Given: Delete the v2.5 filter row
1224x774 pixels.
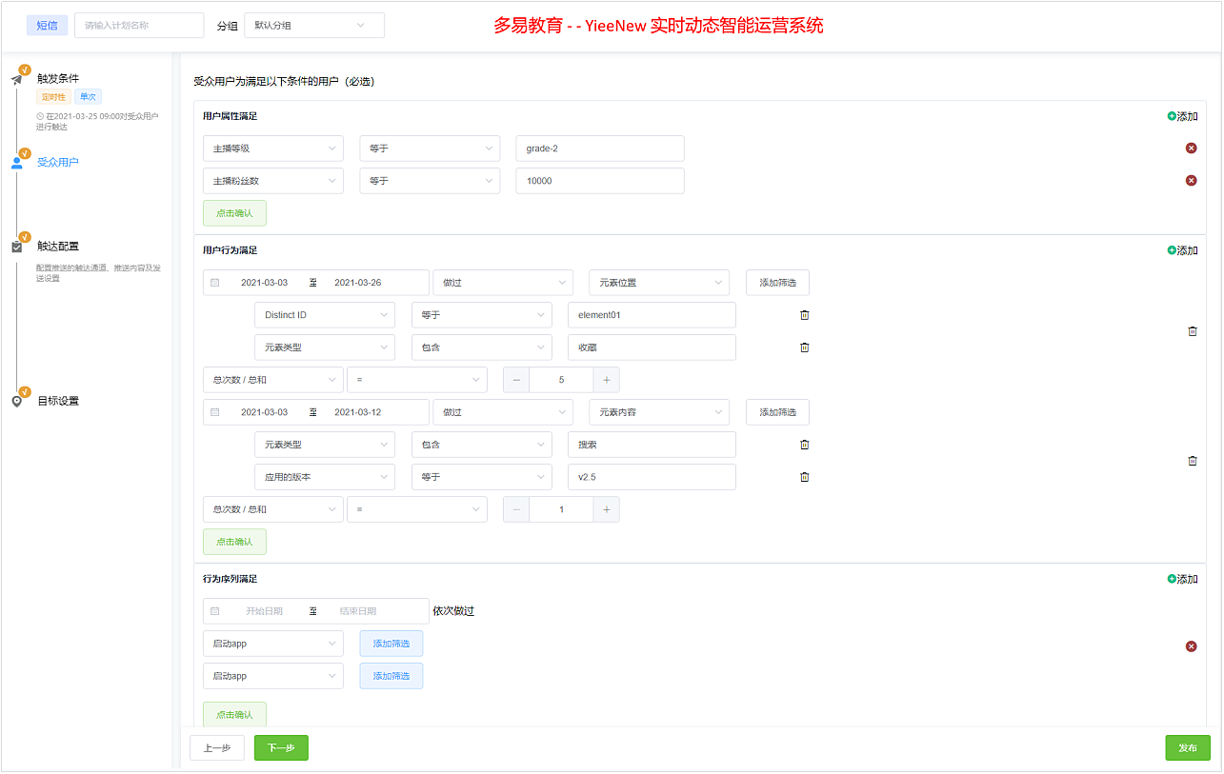Looking at the screenshot, I should [x=804, y=477].
